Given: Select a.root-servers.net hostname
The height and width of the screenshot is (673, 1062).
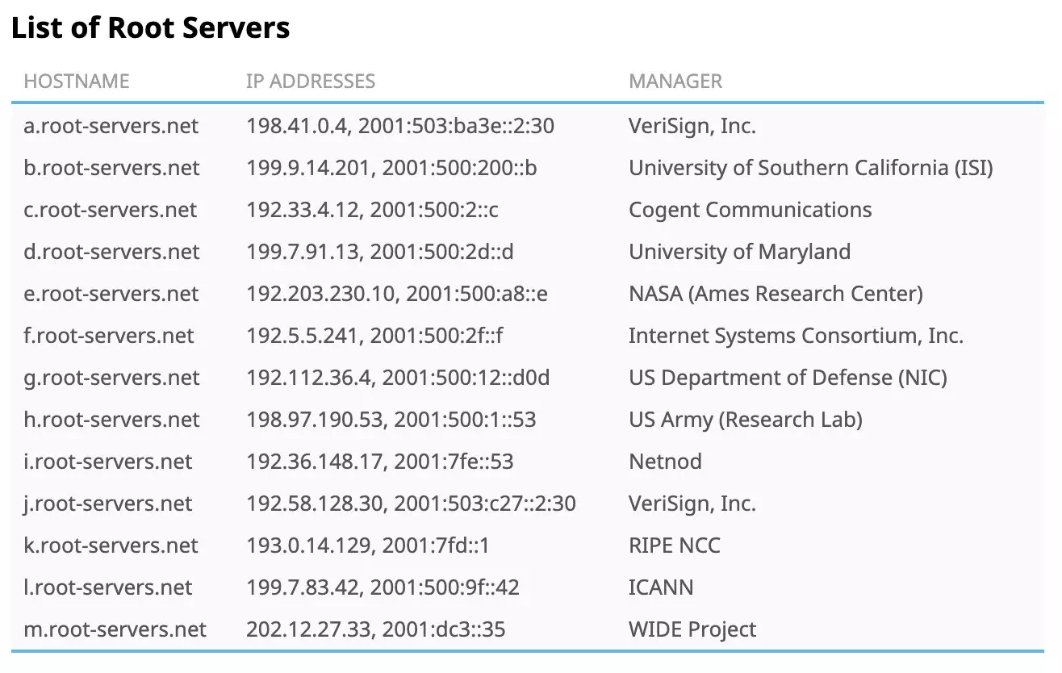Looking at the screenshot, I should (x=111, y=126).
